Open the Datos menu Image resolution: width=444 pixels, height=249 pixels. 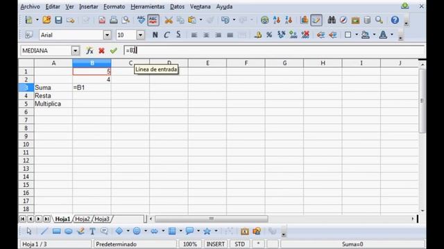tap(178, 6)
